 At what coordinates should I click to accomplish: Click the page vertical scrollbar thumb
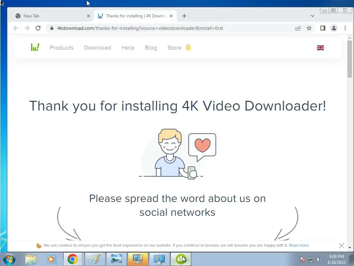(350, 59)
